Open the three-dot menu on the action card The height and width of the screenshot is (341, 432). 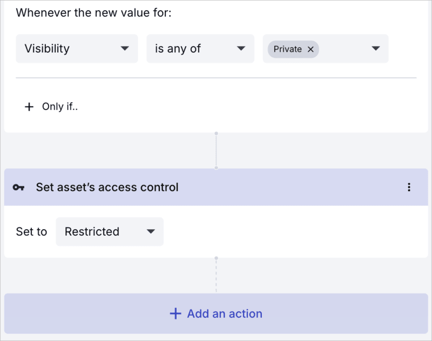pos(409,187)
